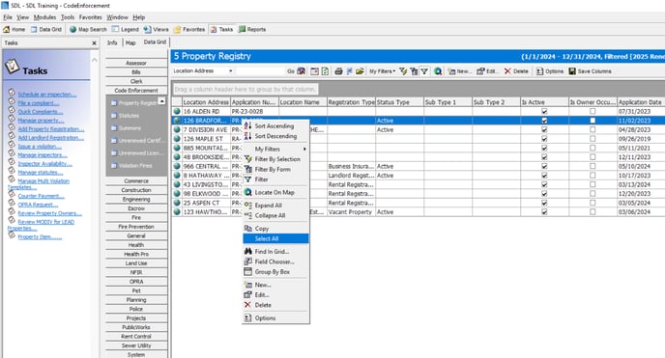This screenshot has height=358, width=665.
Task: Open Map Search from the toolbar
Action: [88, 30]
